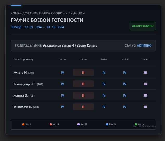The width and height of the screenshot is (165, 141).
Task: Click the period dates 27.09.3394 — 01.10.3394
Action: tap(44, 27)
